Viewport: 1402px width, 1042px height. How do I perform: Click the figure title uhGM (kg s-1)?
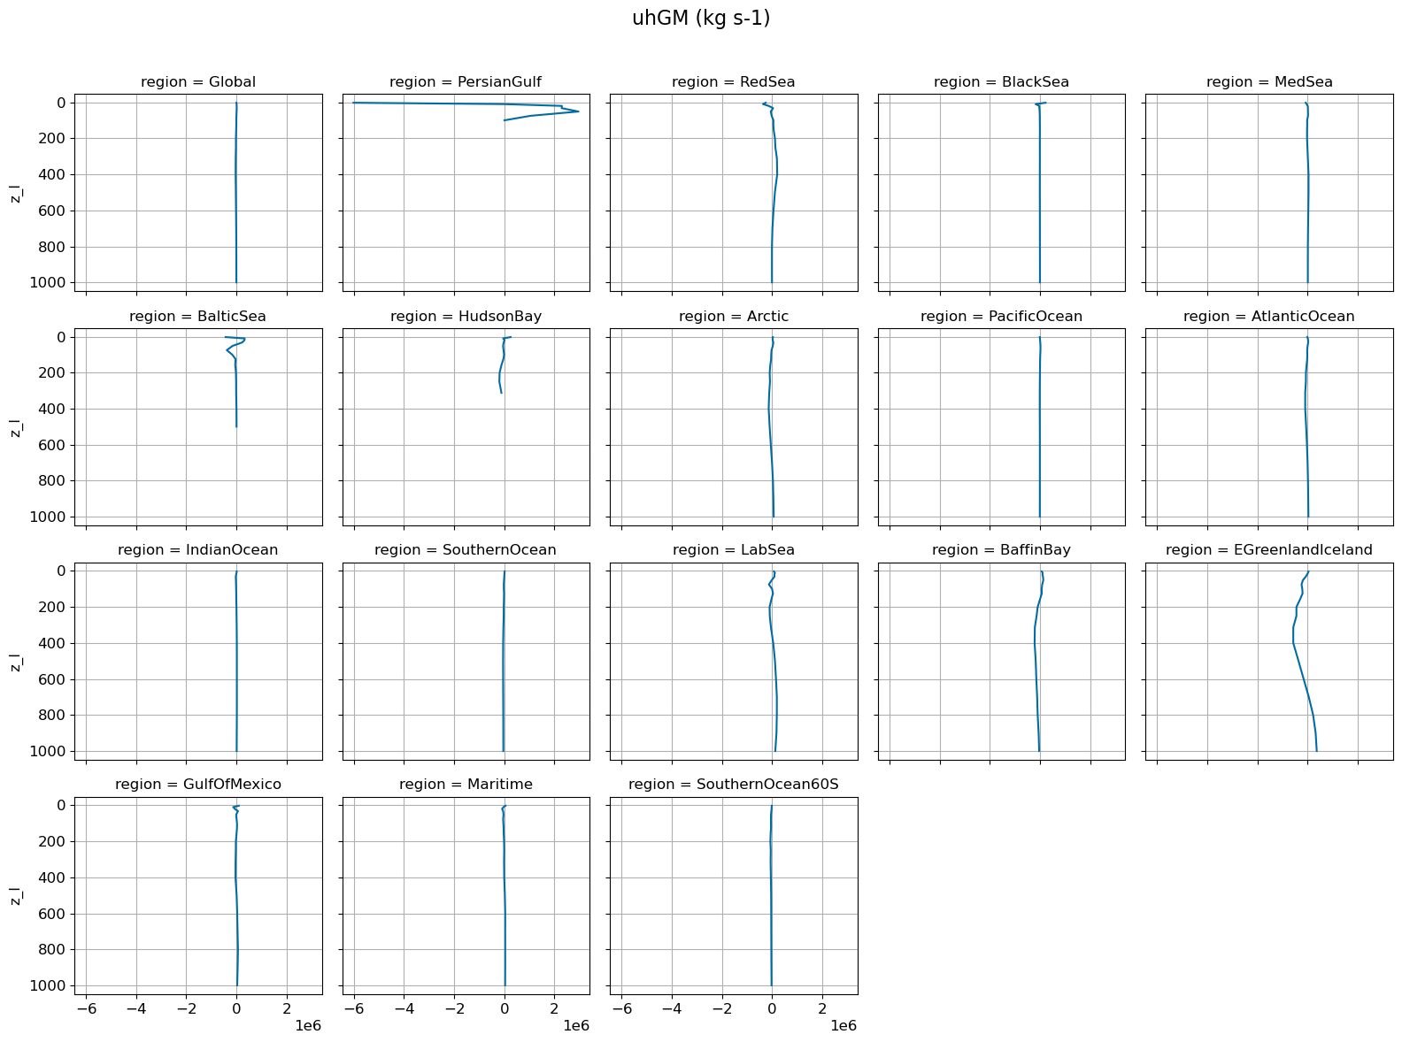coord(700,19)
